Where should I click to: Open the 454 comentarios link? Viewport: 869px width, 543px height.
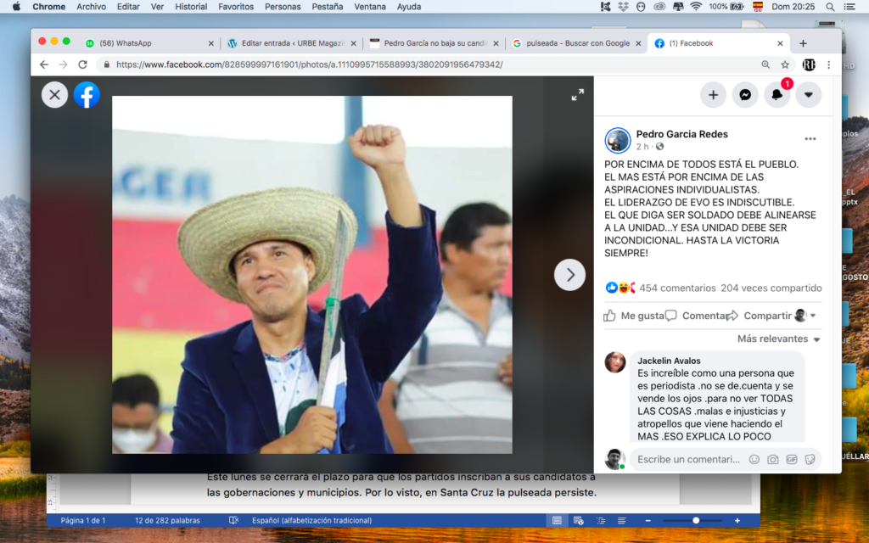pyautogui.click(x=677, y=288)
